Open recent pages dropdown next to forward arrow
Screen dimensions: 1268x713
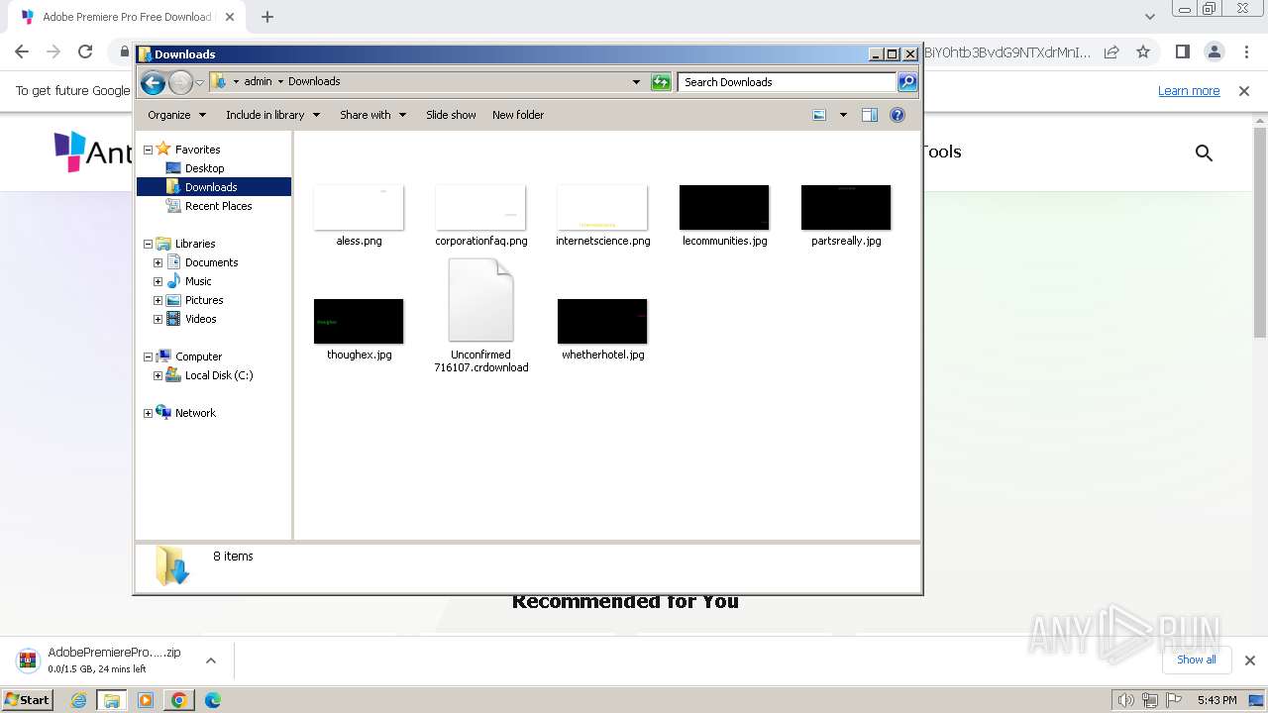click(199, 82)
